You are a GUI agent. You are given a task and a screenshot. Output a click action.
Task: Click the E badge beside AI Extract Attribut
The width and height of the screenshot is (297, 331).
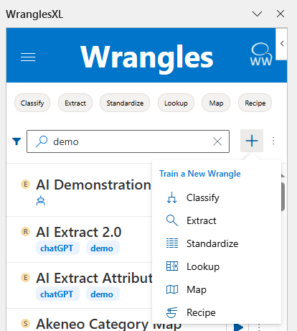pyautogui.click(x=26, y=278)
